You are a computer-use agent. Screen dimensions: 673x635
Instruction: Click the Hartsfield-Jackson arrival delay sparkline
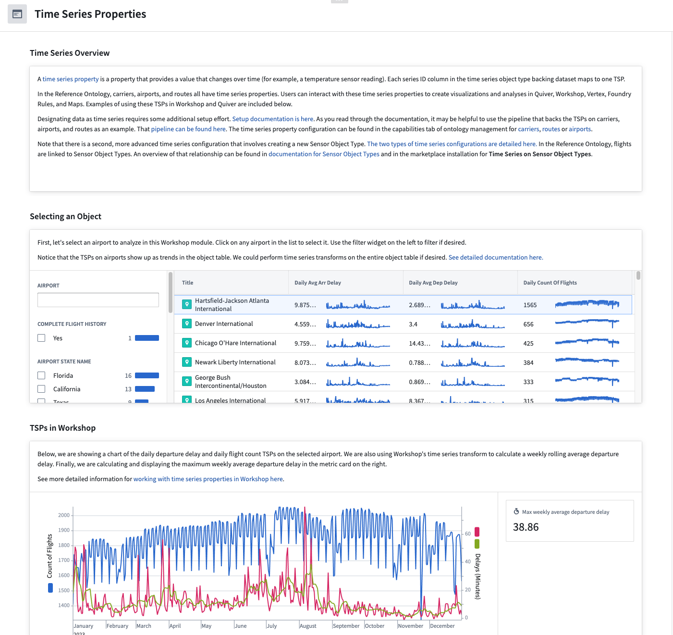(358, 305)
